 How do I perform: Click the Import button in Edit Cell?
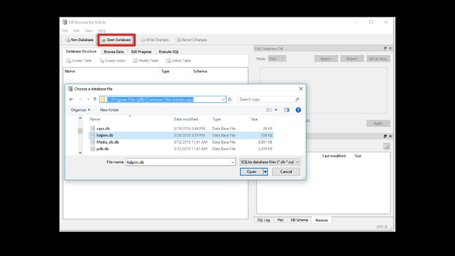326,59
